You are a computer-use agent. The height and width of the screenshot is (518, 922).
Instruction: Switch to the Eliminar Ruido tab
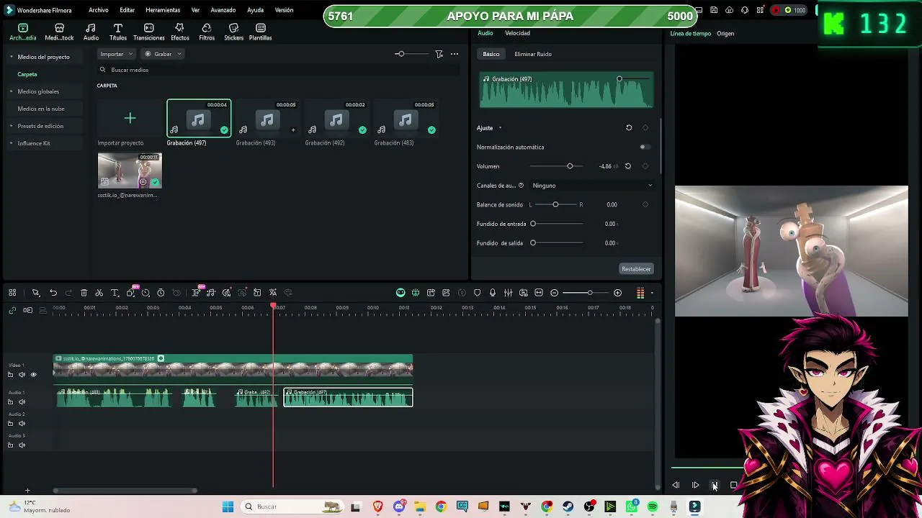[x=533, y=54]
